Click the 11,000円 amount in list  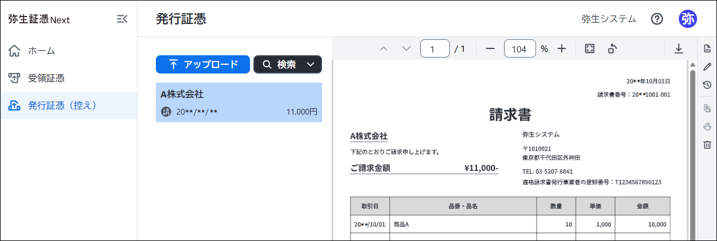coord(301,112)
